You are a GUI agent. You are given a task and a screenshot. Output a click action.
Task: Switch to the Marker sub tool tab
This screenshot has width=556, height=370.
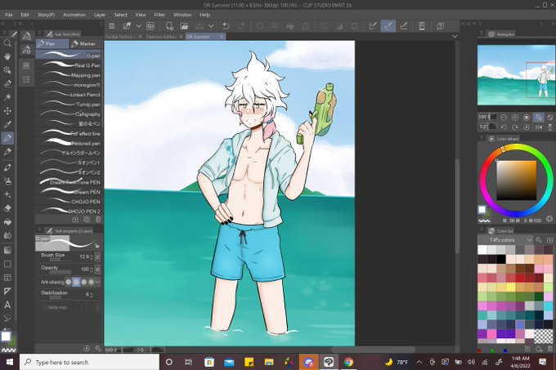tap(84, 44)
